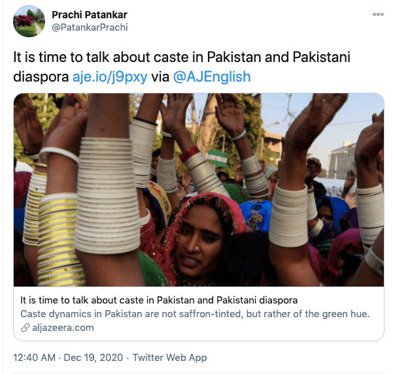Click the word 'via' in the tweet
This screenshot has width=393, height=374.
click(x=160, y=76)
